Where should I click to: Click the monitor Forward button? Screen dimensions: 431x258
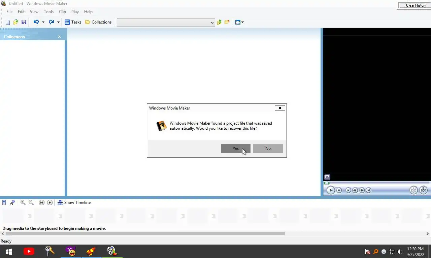click(x=369, y=190)
